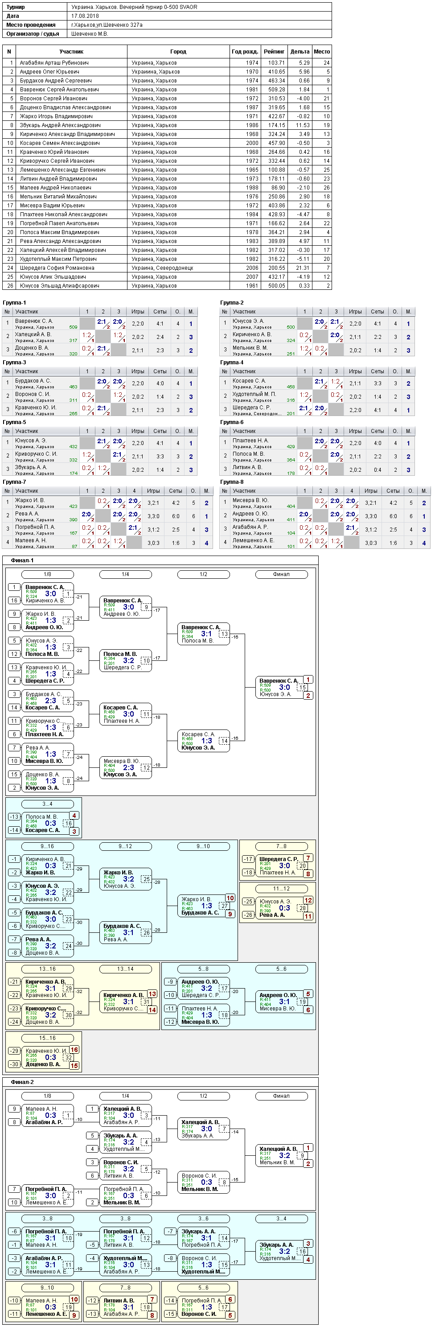Click Группа-1 row for Халецкий А. В.
The height and width of the screenshot is (1327, 435).
(x=100, y=337)
